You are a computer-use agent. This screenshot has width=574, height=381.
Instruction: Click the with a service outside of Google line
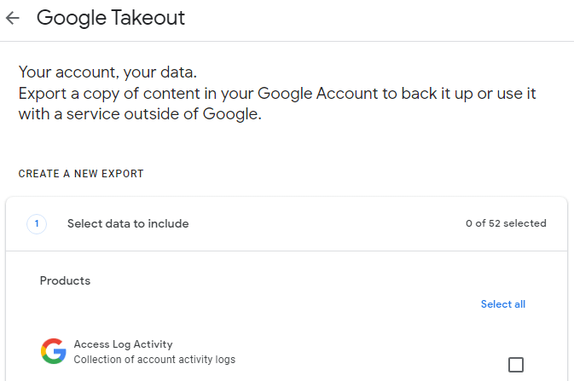tap(140, 114)
